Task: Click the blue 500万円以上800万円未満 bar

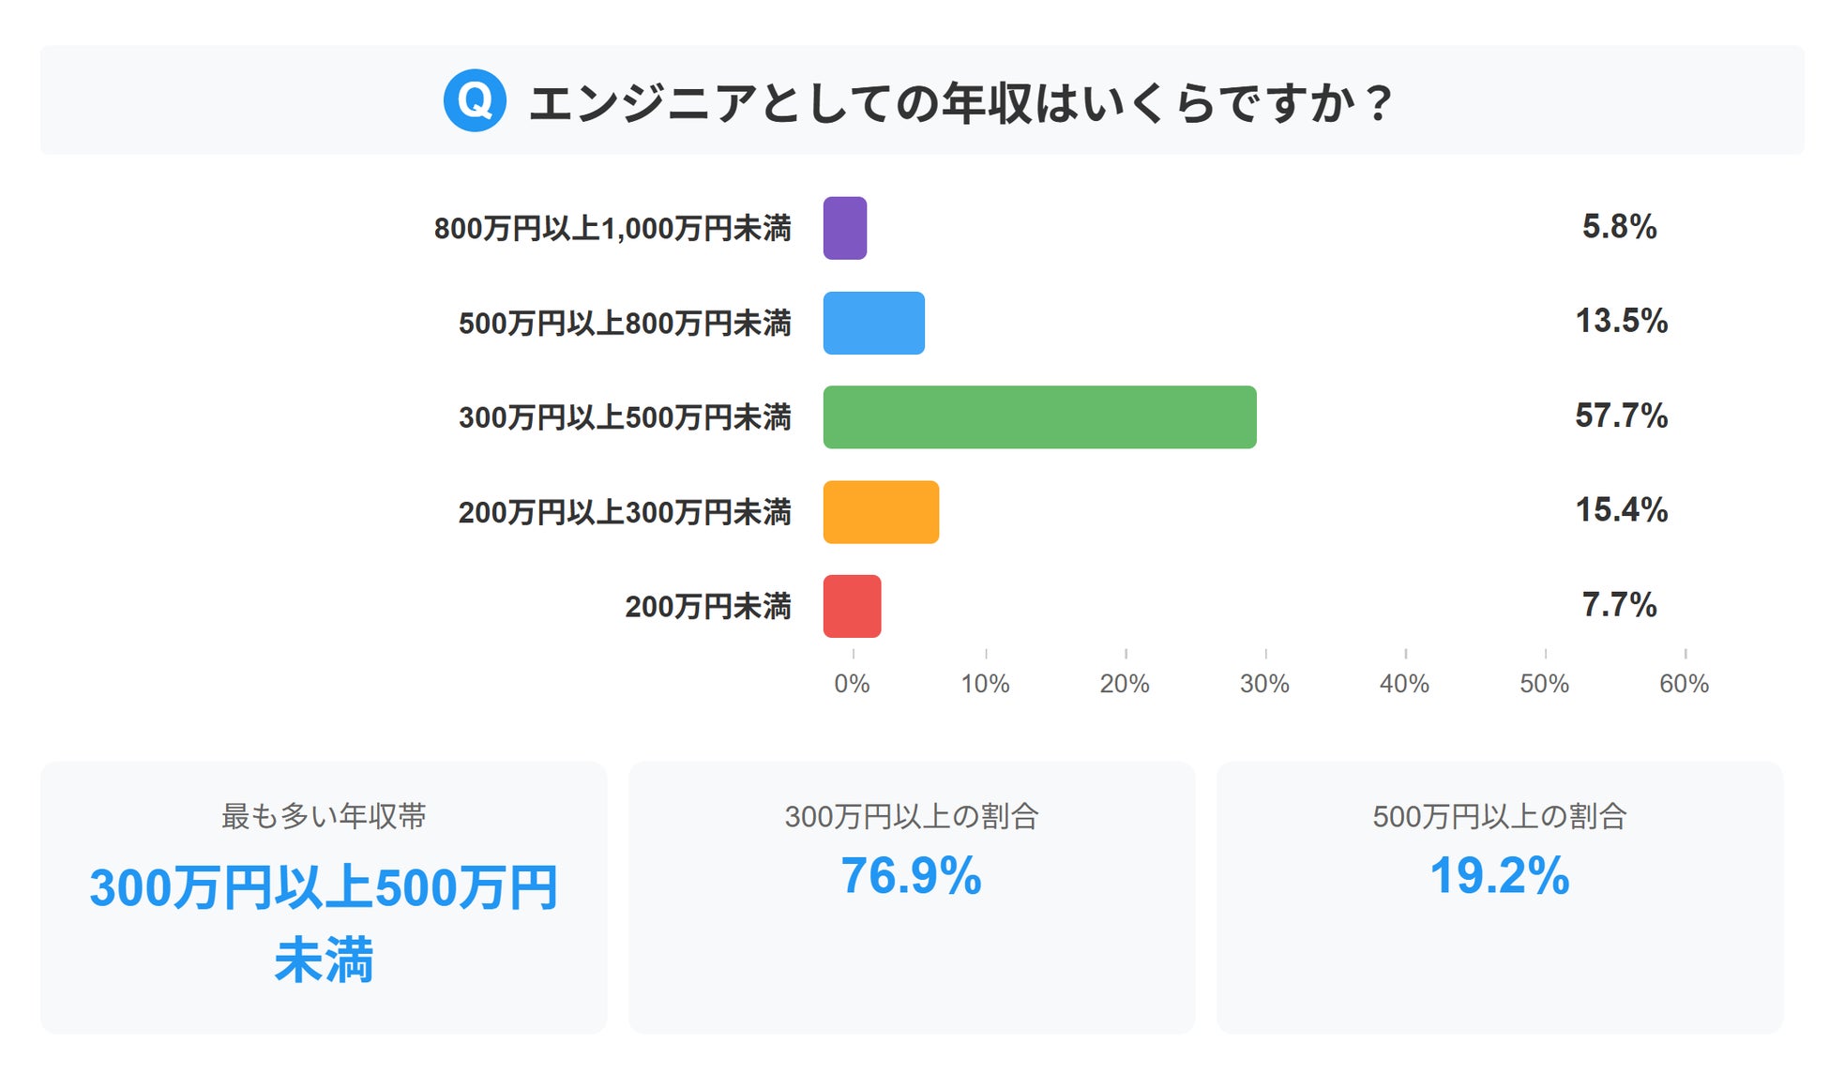Action: [x=874, y=323]
